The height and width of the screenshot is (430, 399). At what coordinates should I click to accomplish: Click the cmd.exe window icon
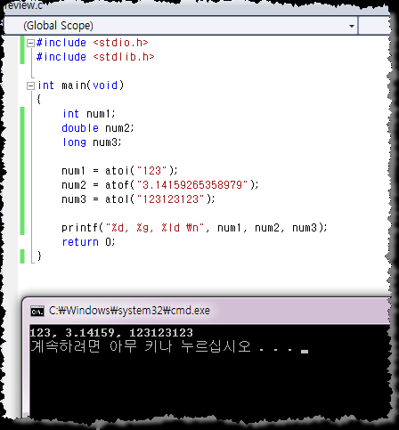[37, 311]
